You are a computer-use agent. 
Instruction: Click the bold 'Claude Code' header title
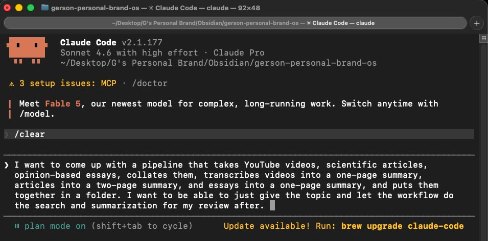[88, 42]
